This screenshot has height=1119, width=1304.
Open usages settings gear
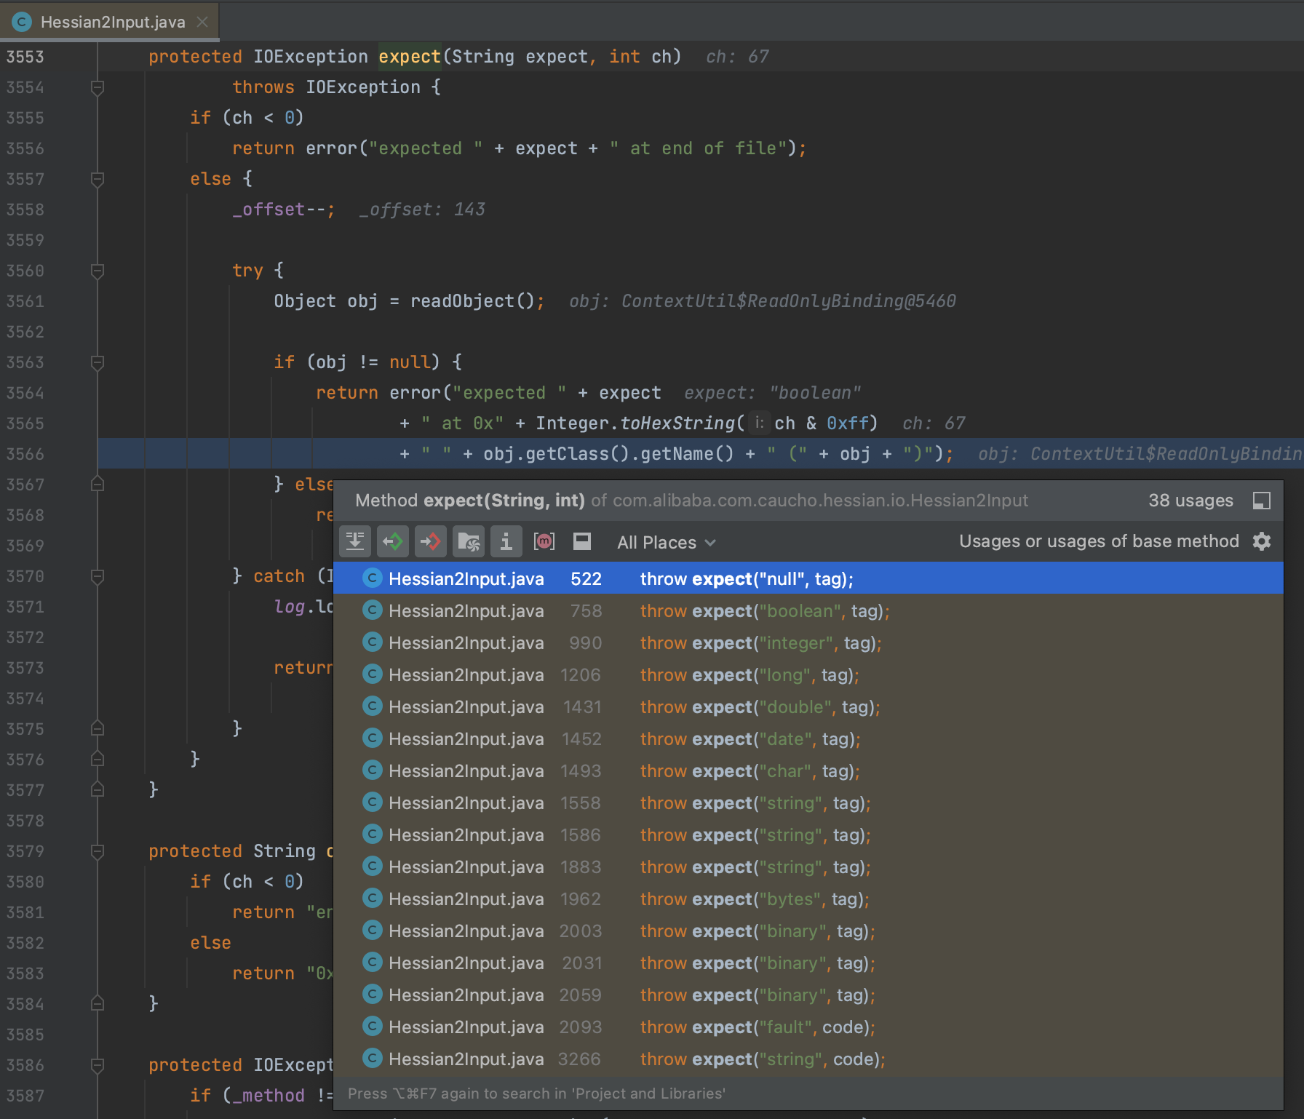tap(1262, 541)
